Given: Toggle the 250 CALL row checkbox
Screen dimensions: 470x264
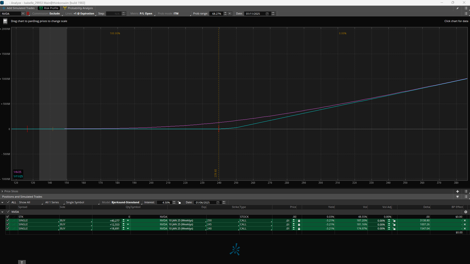Looking at the screenshot, I should [7, 221].
